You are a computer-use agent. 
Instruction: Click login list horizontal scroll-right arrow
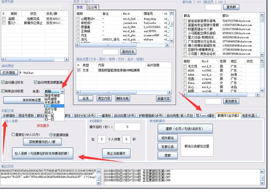coord(66,59)
